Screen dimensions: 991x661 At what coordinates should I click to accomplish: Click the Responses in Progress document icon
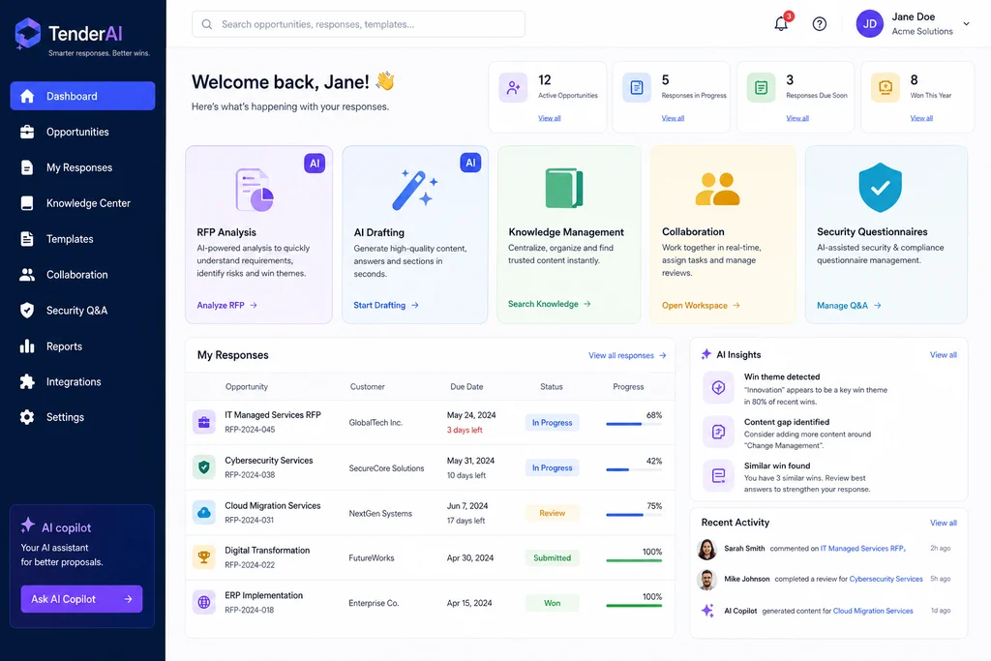[637, 87]
